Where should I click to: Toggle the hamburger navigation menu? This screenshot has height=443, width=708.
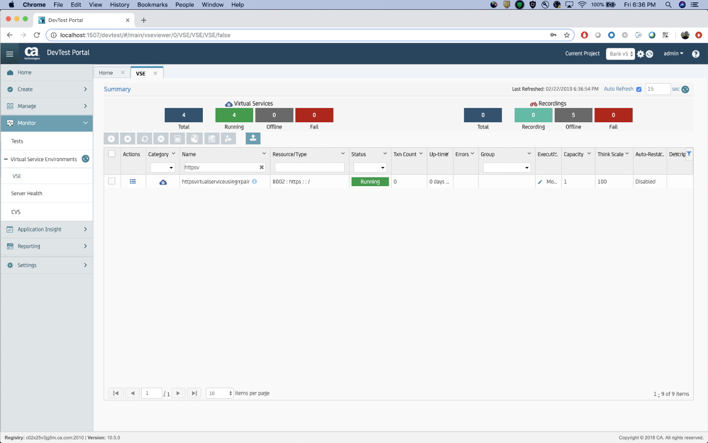coord(10,54)
